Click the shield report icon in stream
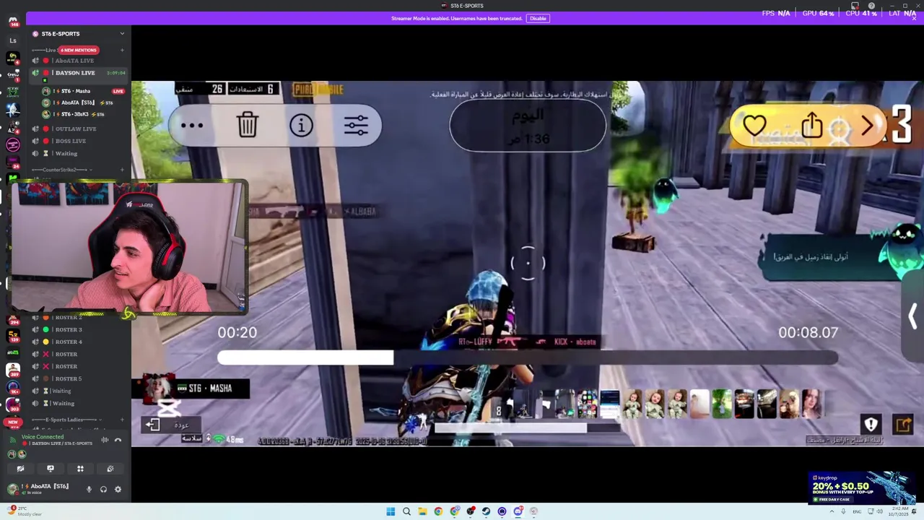 pyautogui.click(x=871, y=425)
